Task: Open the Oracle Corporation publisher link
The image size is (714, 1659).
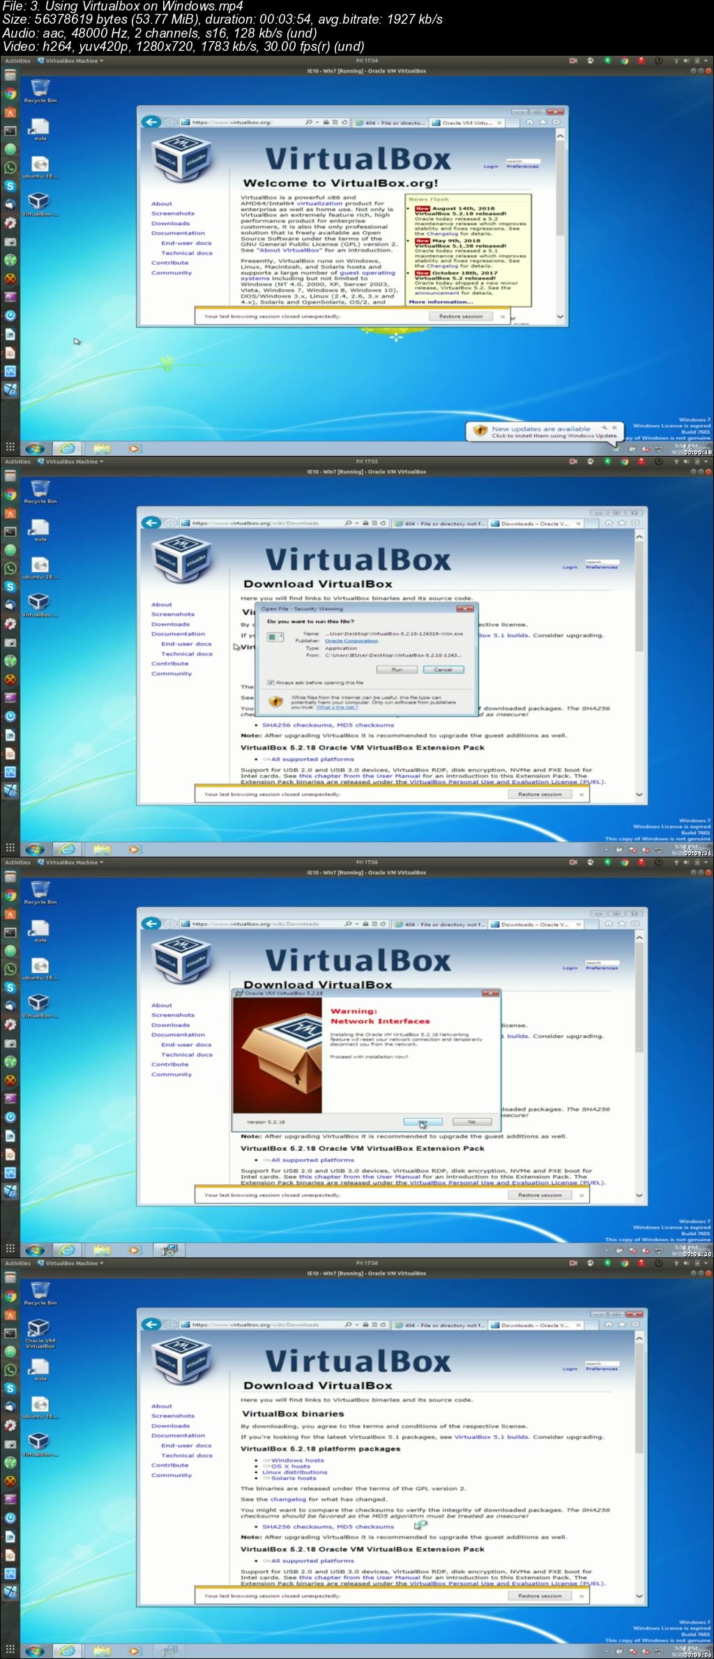Action: (x=351, y=641)
